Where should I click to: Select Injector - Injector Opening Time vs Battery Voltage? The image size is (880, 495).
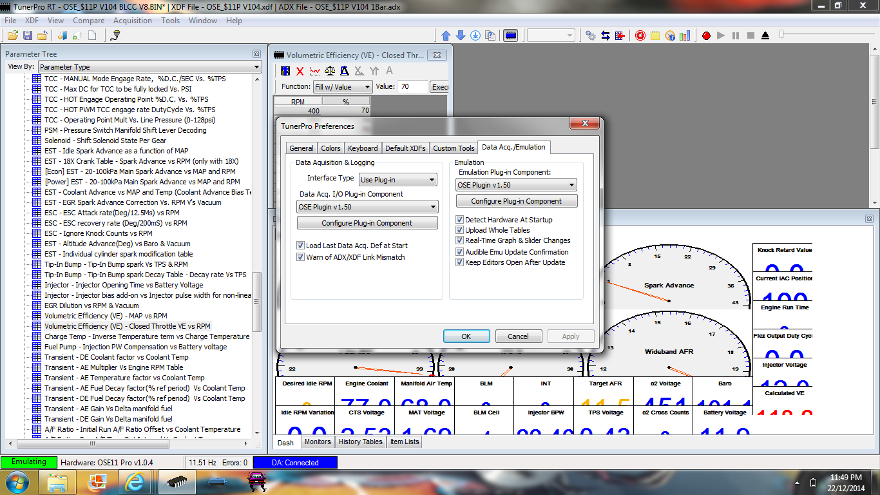(124, 285)
